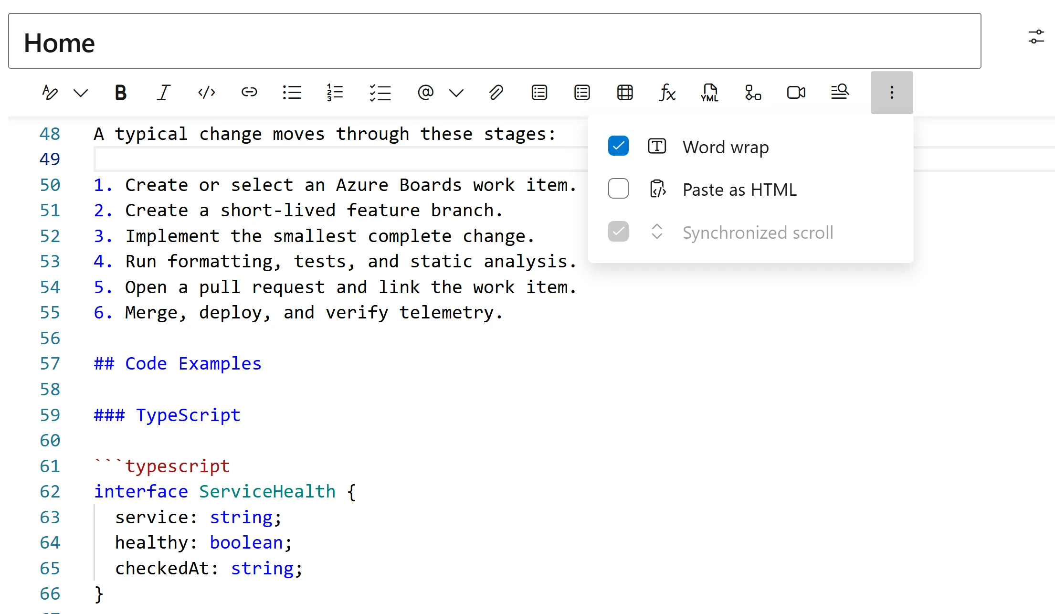Screen dimensions: 1055x614
Task: Place cursor on empty line 49
Action: [x=341, y=159]
